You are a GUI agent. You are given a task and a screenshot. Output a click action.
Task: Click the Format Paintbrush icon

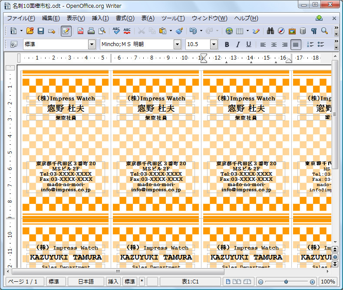click(179, 31)
